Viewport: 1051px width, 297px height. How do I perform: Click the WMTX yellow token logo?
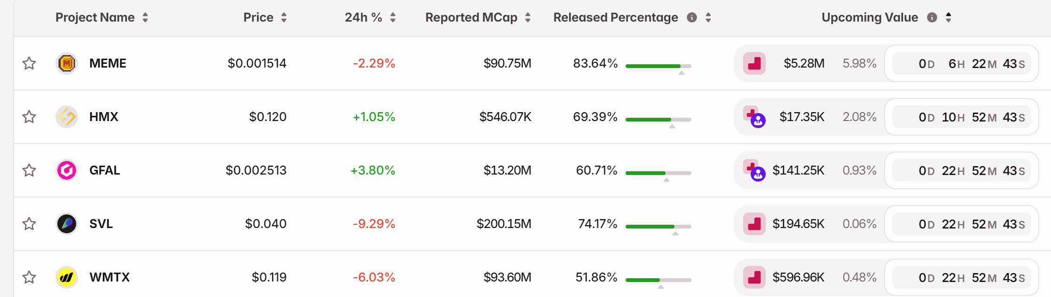66,277
